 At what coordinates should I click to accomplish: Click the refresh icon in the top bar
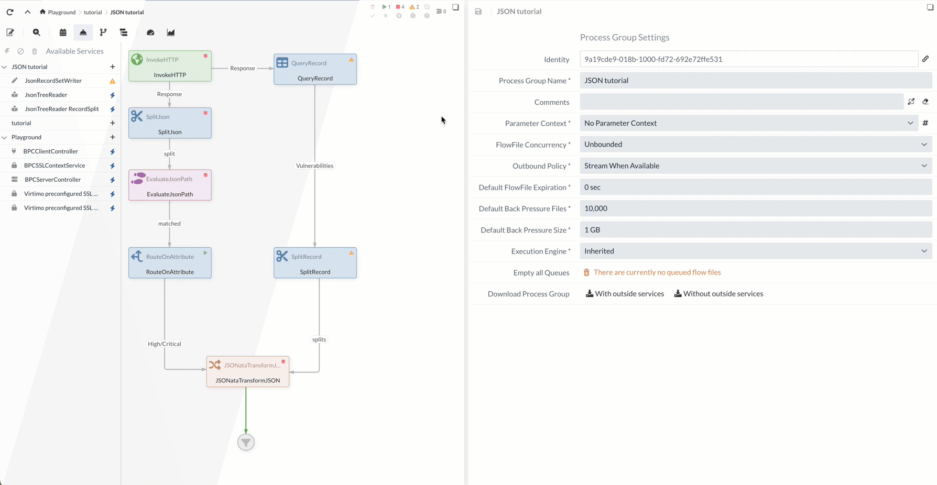pyautogui.click(x=10, y=12)
